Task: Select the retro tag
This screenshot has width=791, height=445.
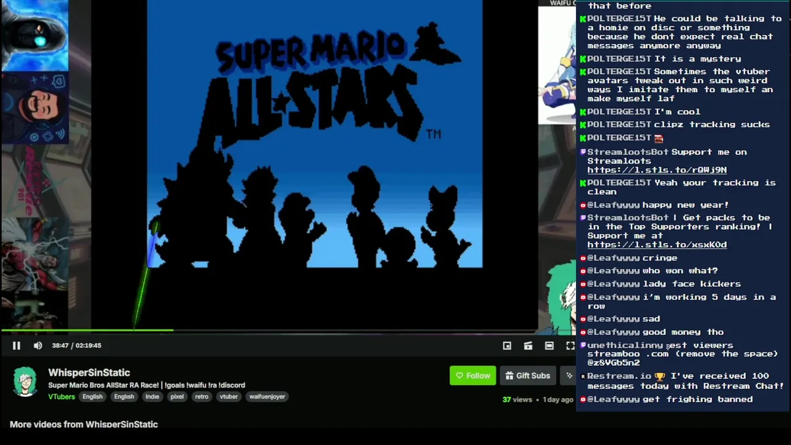Action: [201, 397]
